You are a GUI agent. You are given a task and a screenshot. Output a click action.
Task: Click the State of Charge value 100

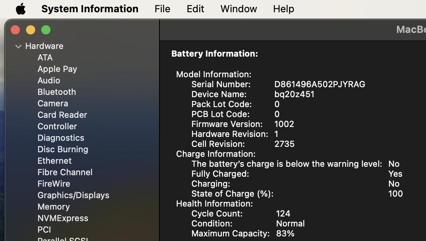[x=395, y=194]
